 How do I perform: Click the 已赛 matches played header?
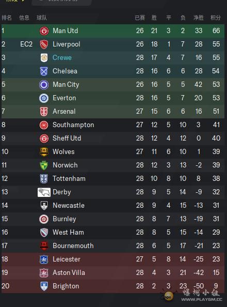pyautogui.click(x=140, y=18)
